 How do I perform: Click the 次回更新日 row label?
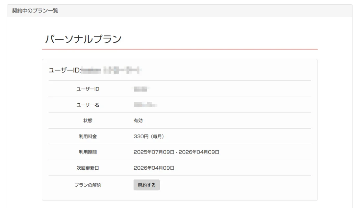[88, 168]
